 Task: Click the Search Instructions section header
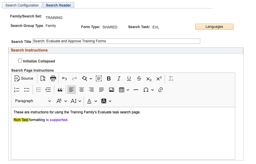[126, 50]
